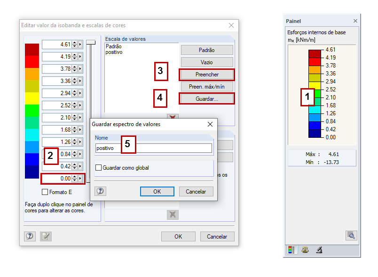
Task: Click the arrow button next to value 2.94
Action: (80, 93)
